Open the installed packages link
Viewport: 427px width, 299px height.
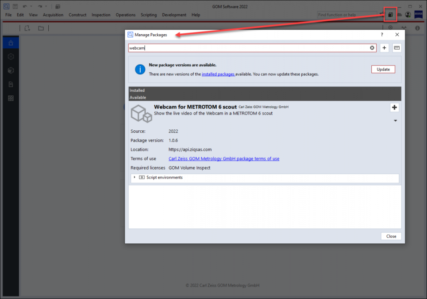(x=218, y=74)
